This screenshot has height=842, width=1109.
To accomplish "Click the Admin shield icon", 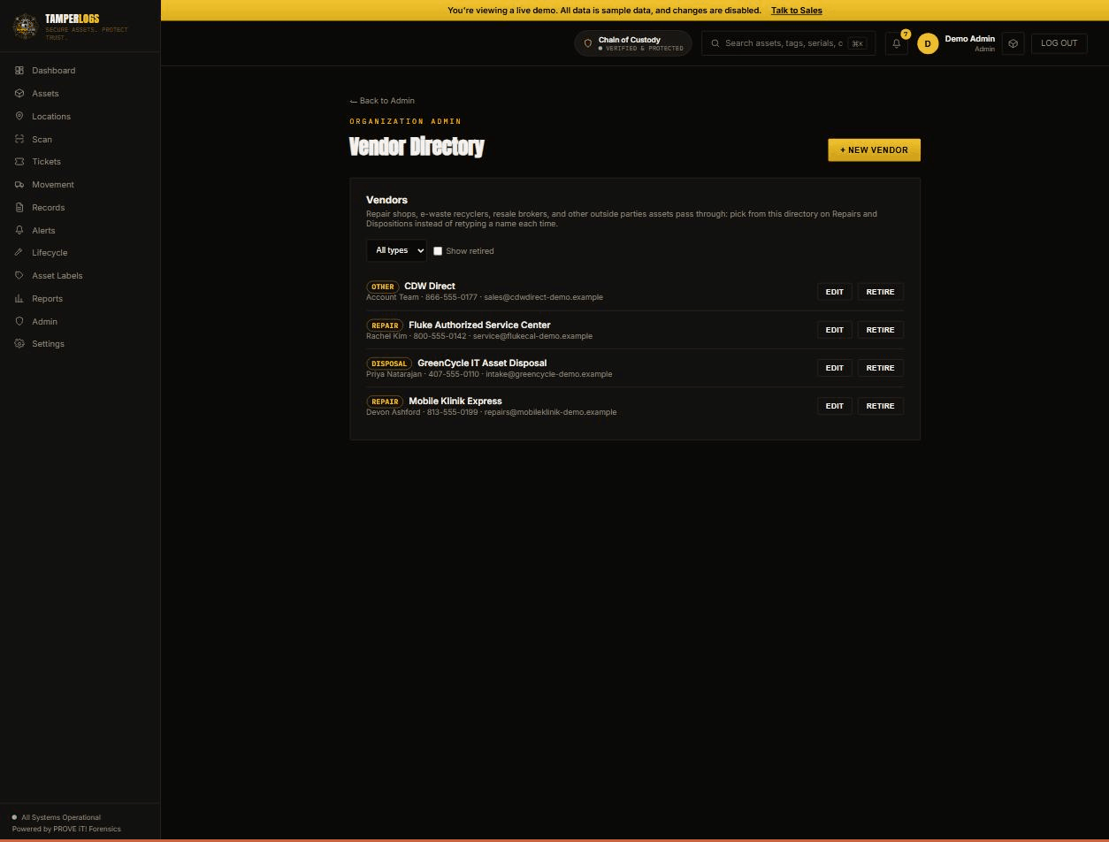I will (x=19, y=322).
